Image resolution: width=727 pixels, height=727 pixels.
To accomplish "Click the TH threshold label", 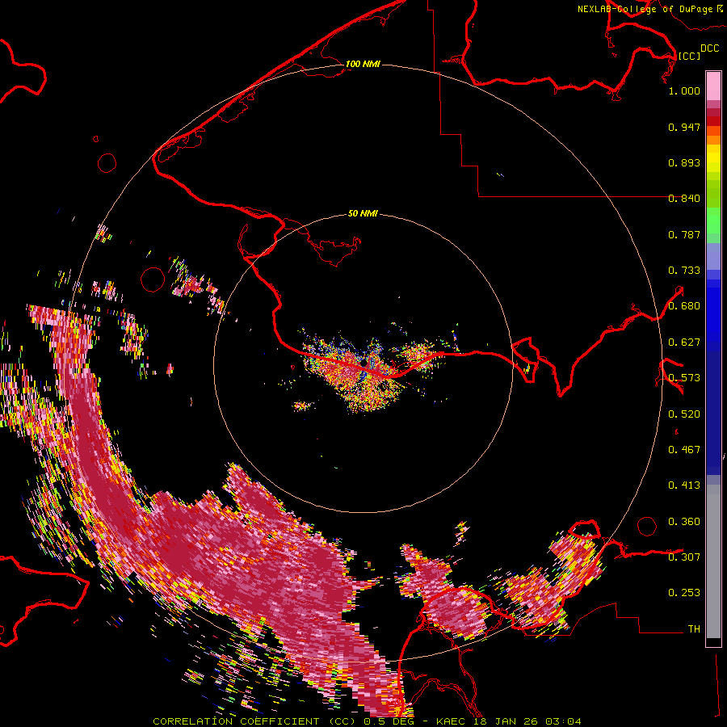I will click(694, 629).
